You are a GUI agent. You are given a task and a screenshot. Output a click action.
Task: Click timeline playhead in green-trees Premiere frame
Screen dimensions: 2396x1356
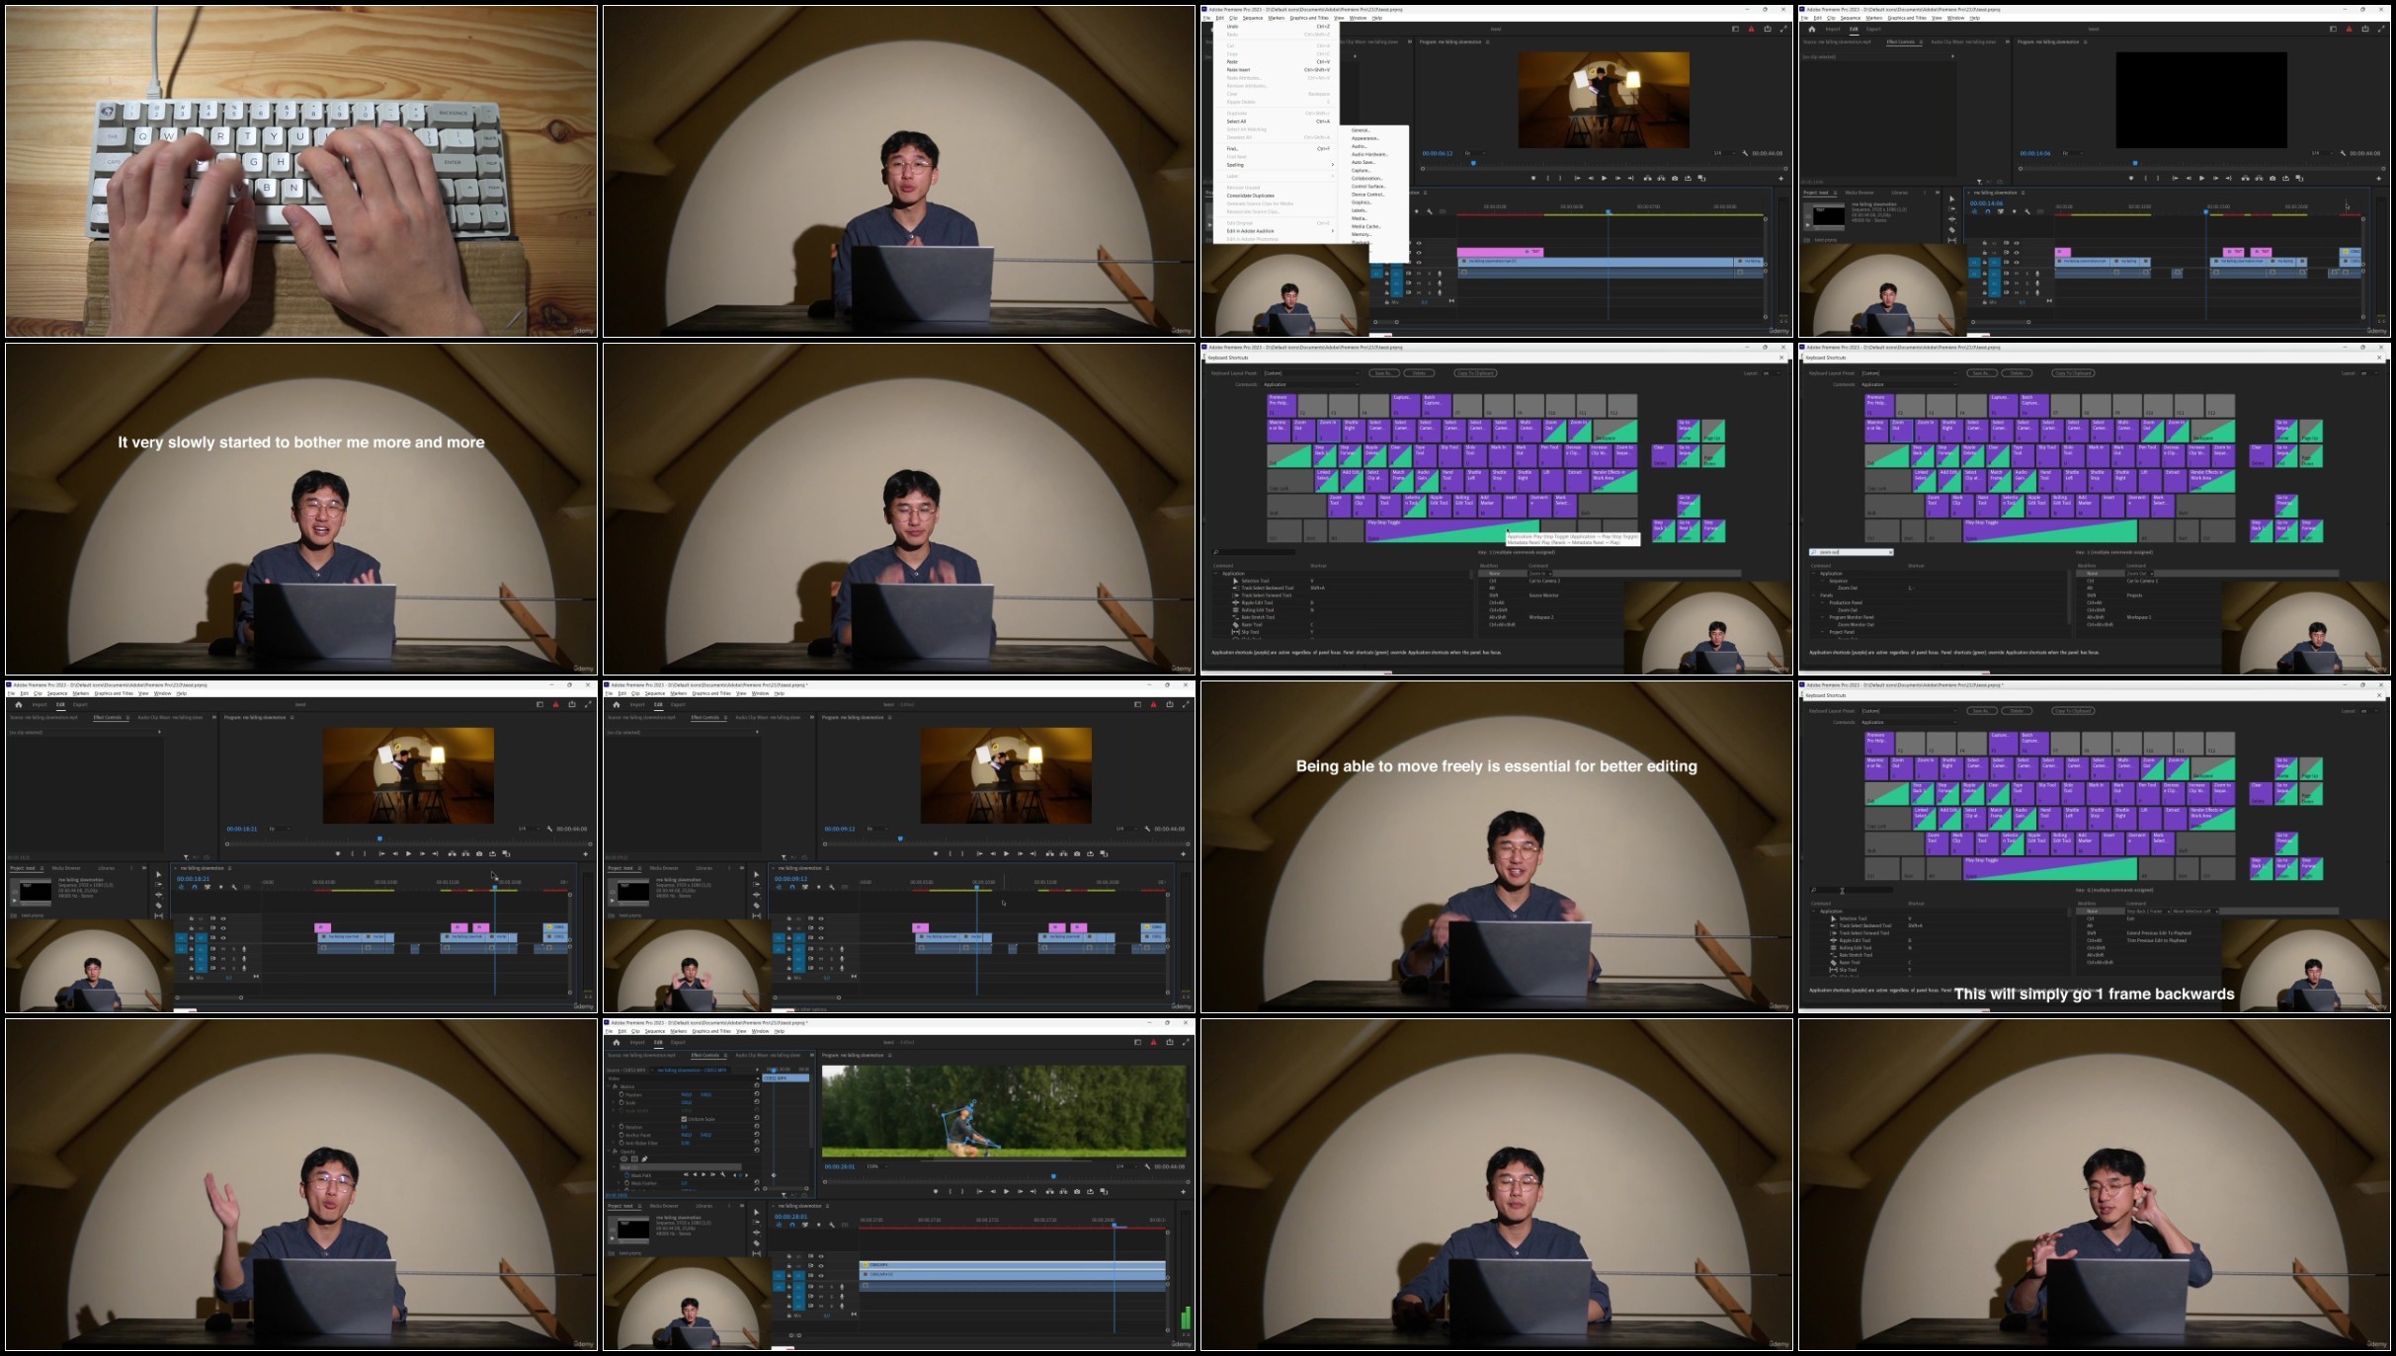coord(1115,1225)
